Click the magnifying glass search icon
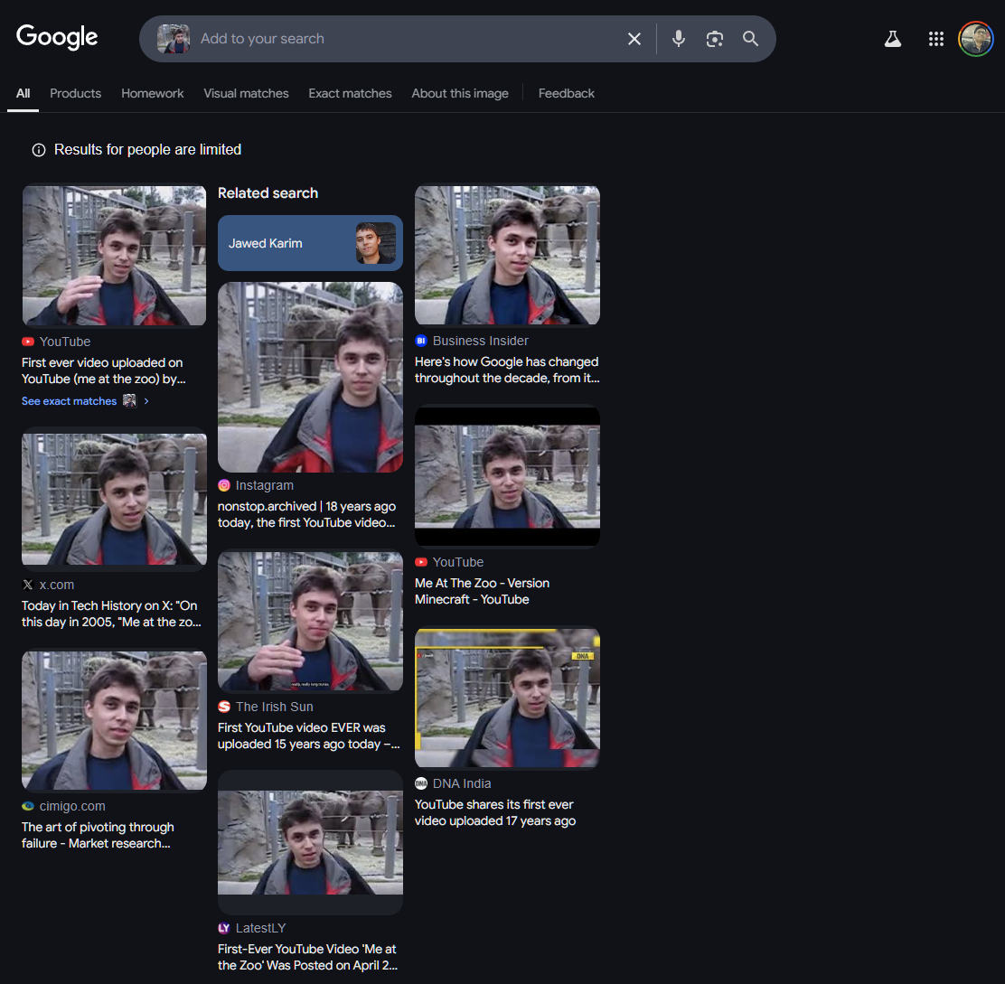This screenshot has height=984, width=1005. [750, 39]
